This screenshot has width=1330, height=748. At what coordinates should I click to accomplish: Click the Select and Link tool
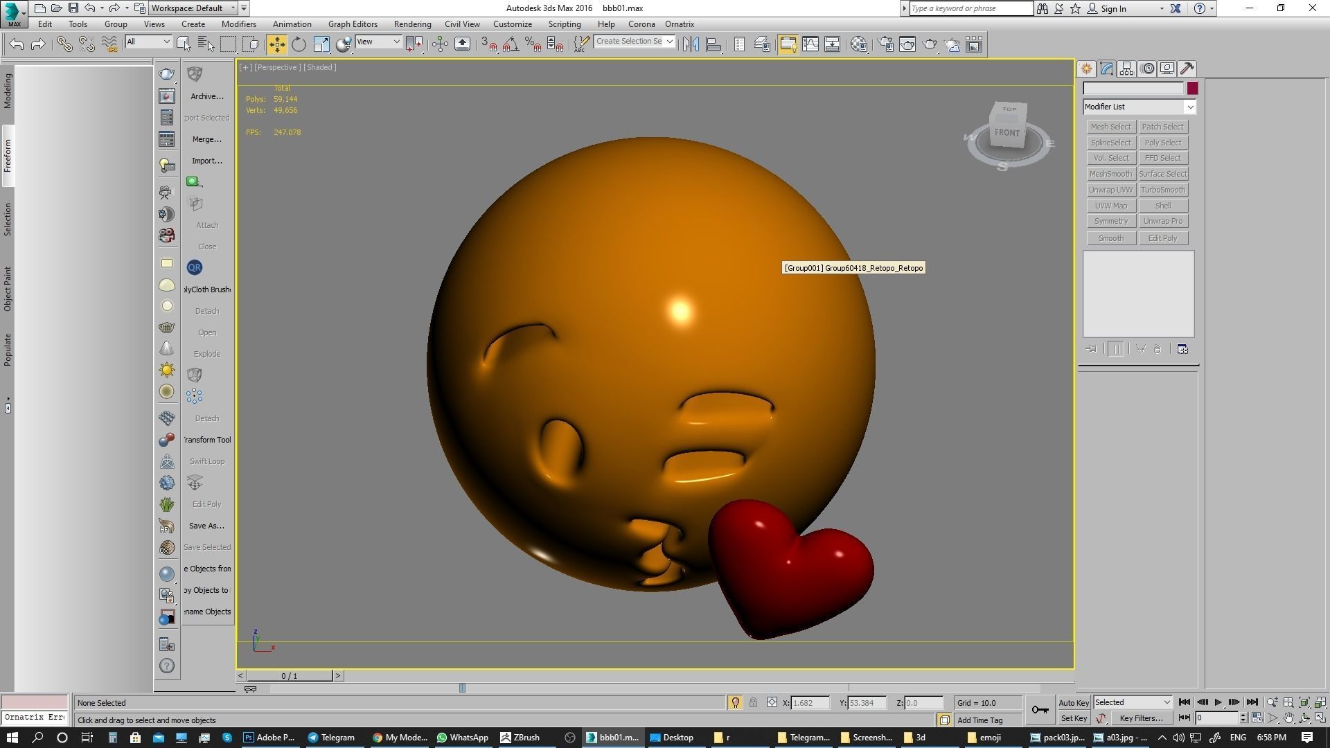tap(64, 44)
